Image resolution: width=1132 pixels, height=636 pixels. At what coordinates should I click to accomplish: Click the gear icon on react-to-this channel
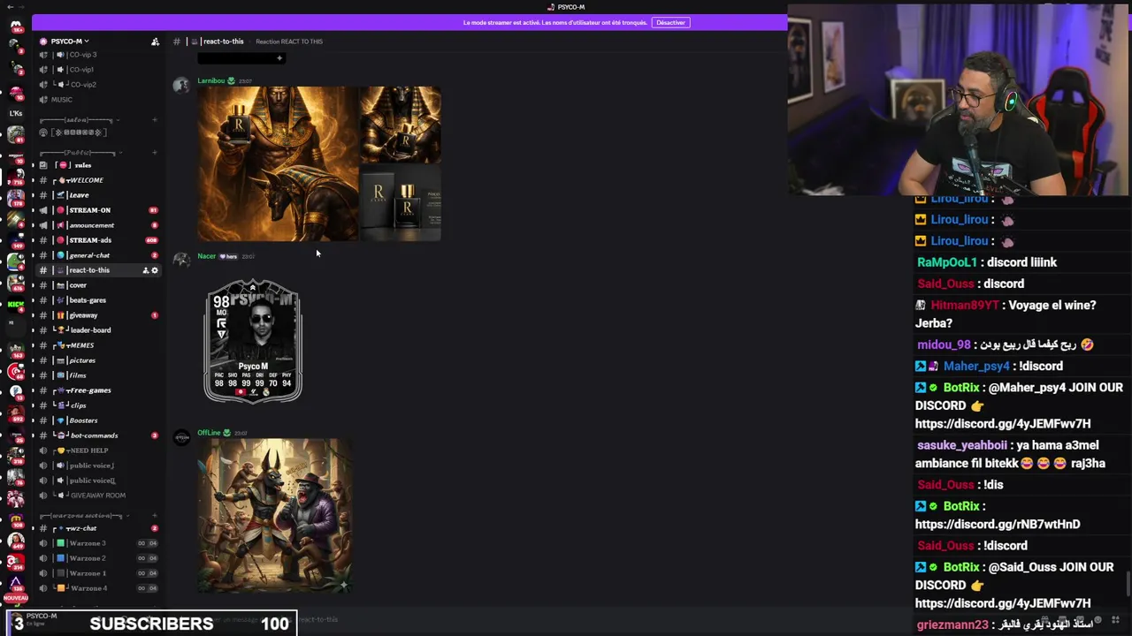[x=155, y=270]
